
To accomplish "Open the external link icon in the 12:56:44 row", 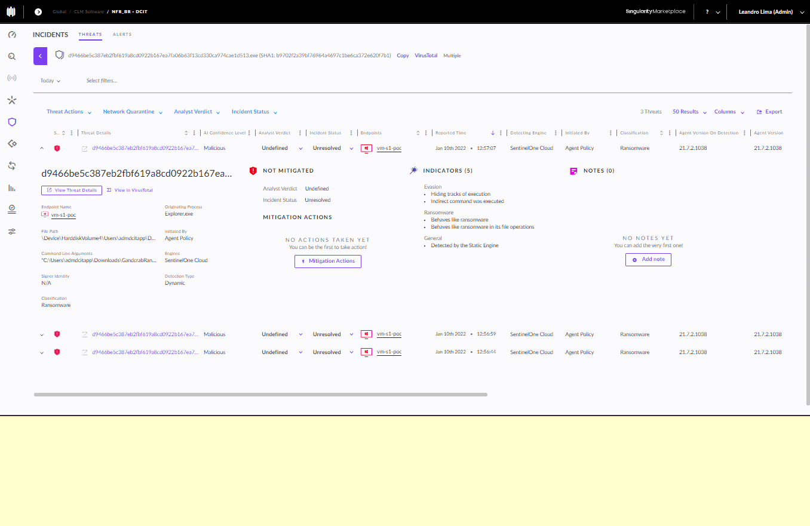I will [x=85, y=352].
